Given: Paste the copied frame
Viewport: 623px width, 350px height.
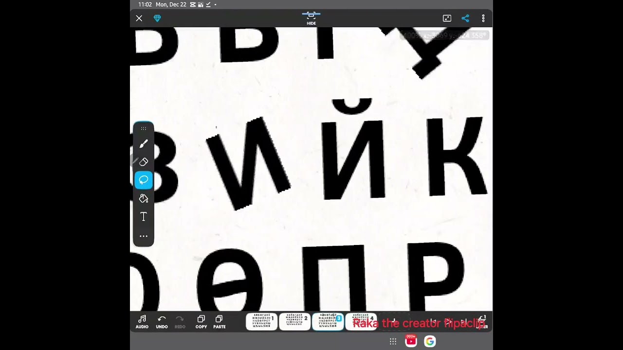Looking at the screenshot, I should 220,322.
